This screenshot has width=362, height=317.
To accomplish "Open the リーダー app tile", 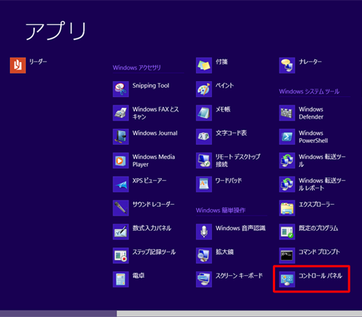I will point(18,65).
